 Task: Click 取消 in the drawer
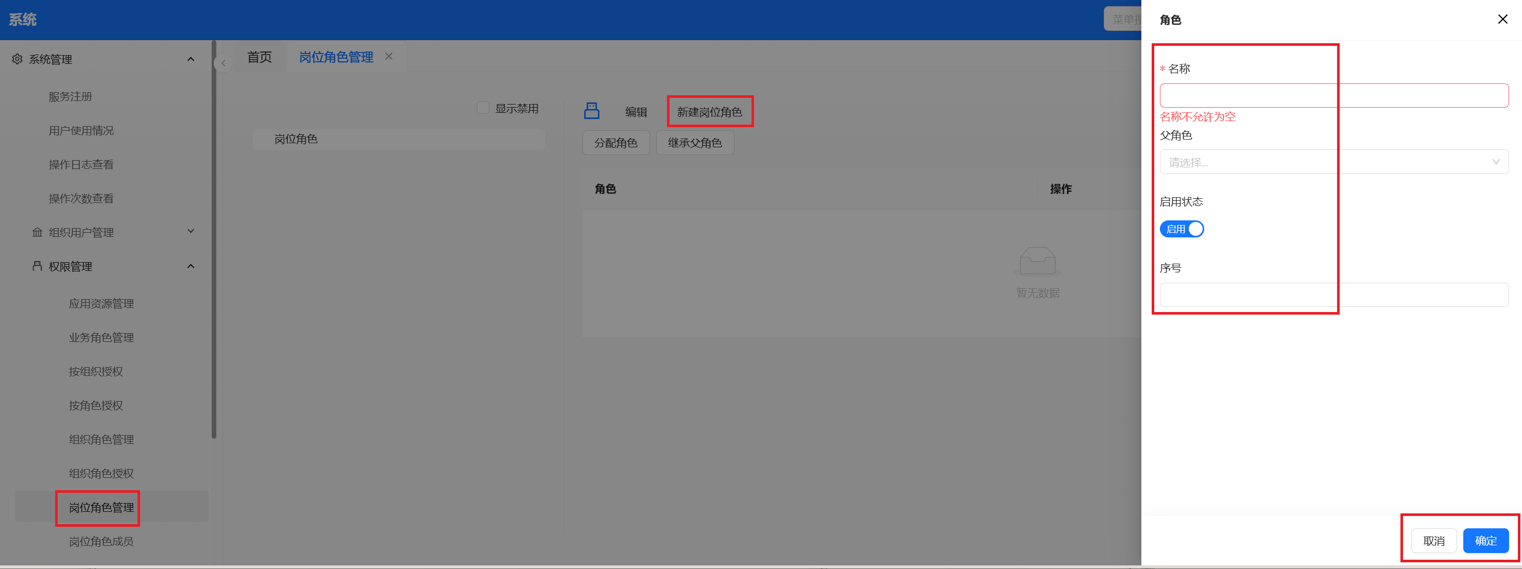(1433, 541)
